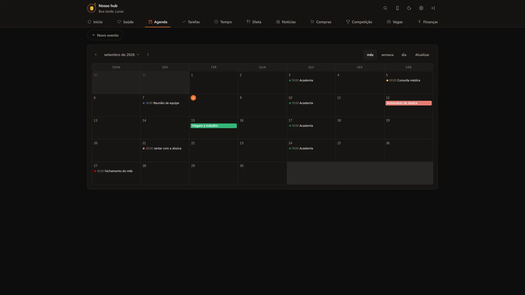Select the mês view

click(x=370, y=55)
